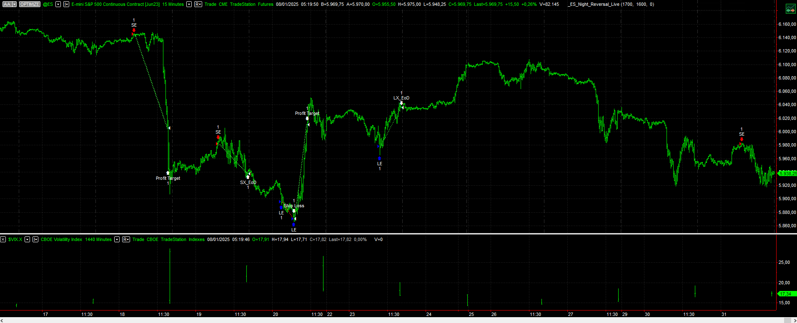Click the blue LE arrow at chart bottom
The height and width of the screenshot is (323, 797).
pos(293,225)
